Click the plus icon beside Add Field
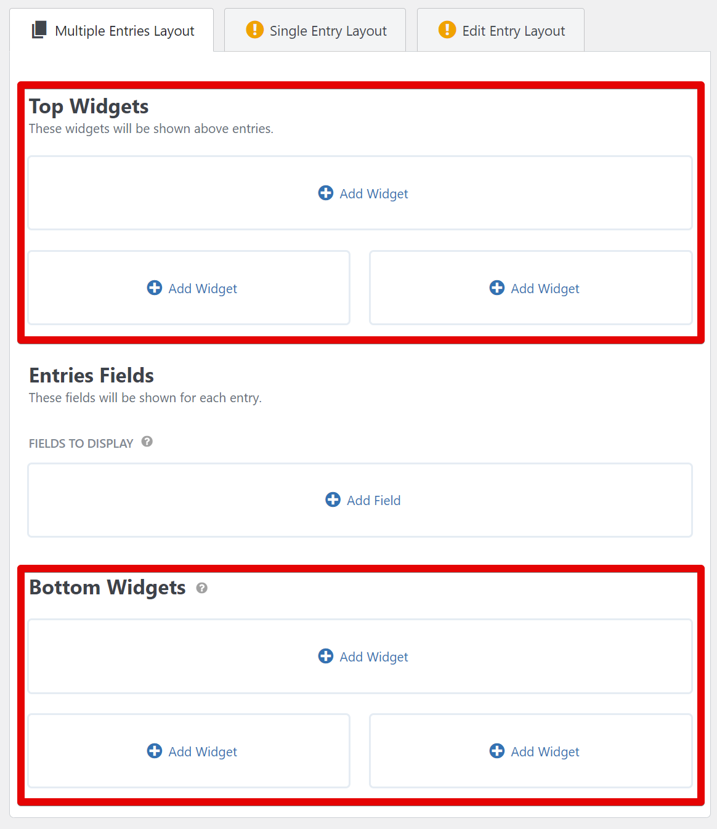 pyautogui.click(x=333, y=499)
